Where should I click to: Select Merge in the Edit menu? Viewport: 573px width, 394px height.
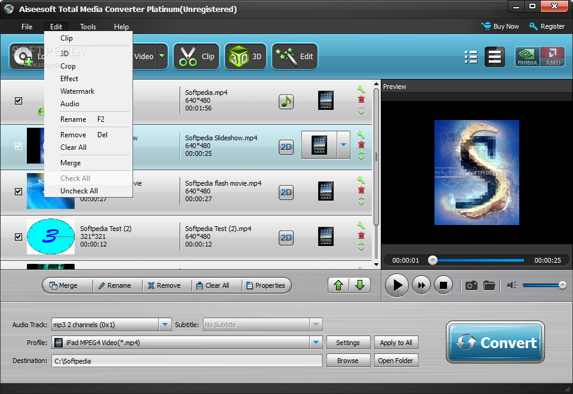point(88,162)
